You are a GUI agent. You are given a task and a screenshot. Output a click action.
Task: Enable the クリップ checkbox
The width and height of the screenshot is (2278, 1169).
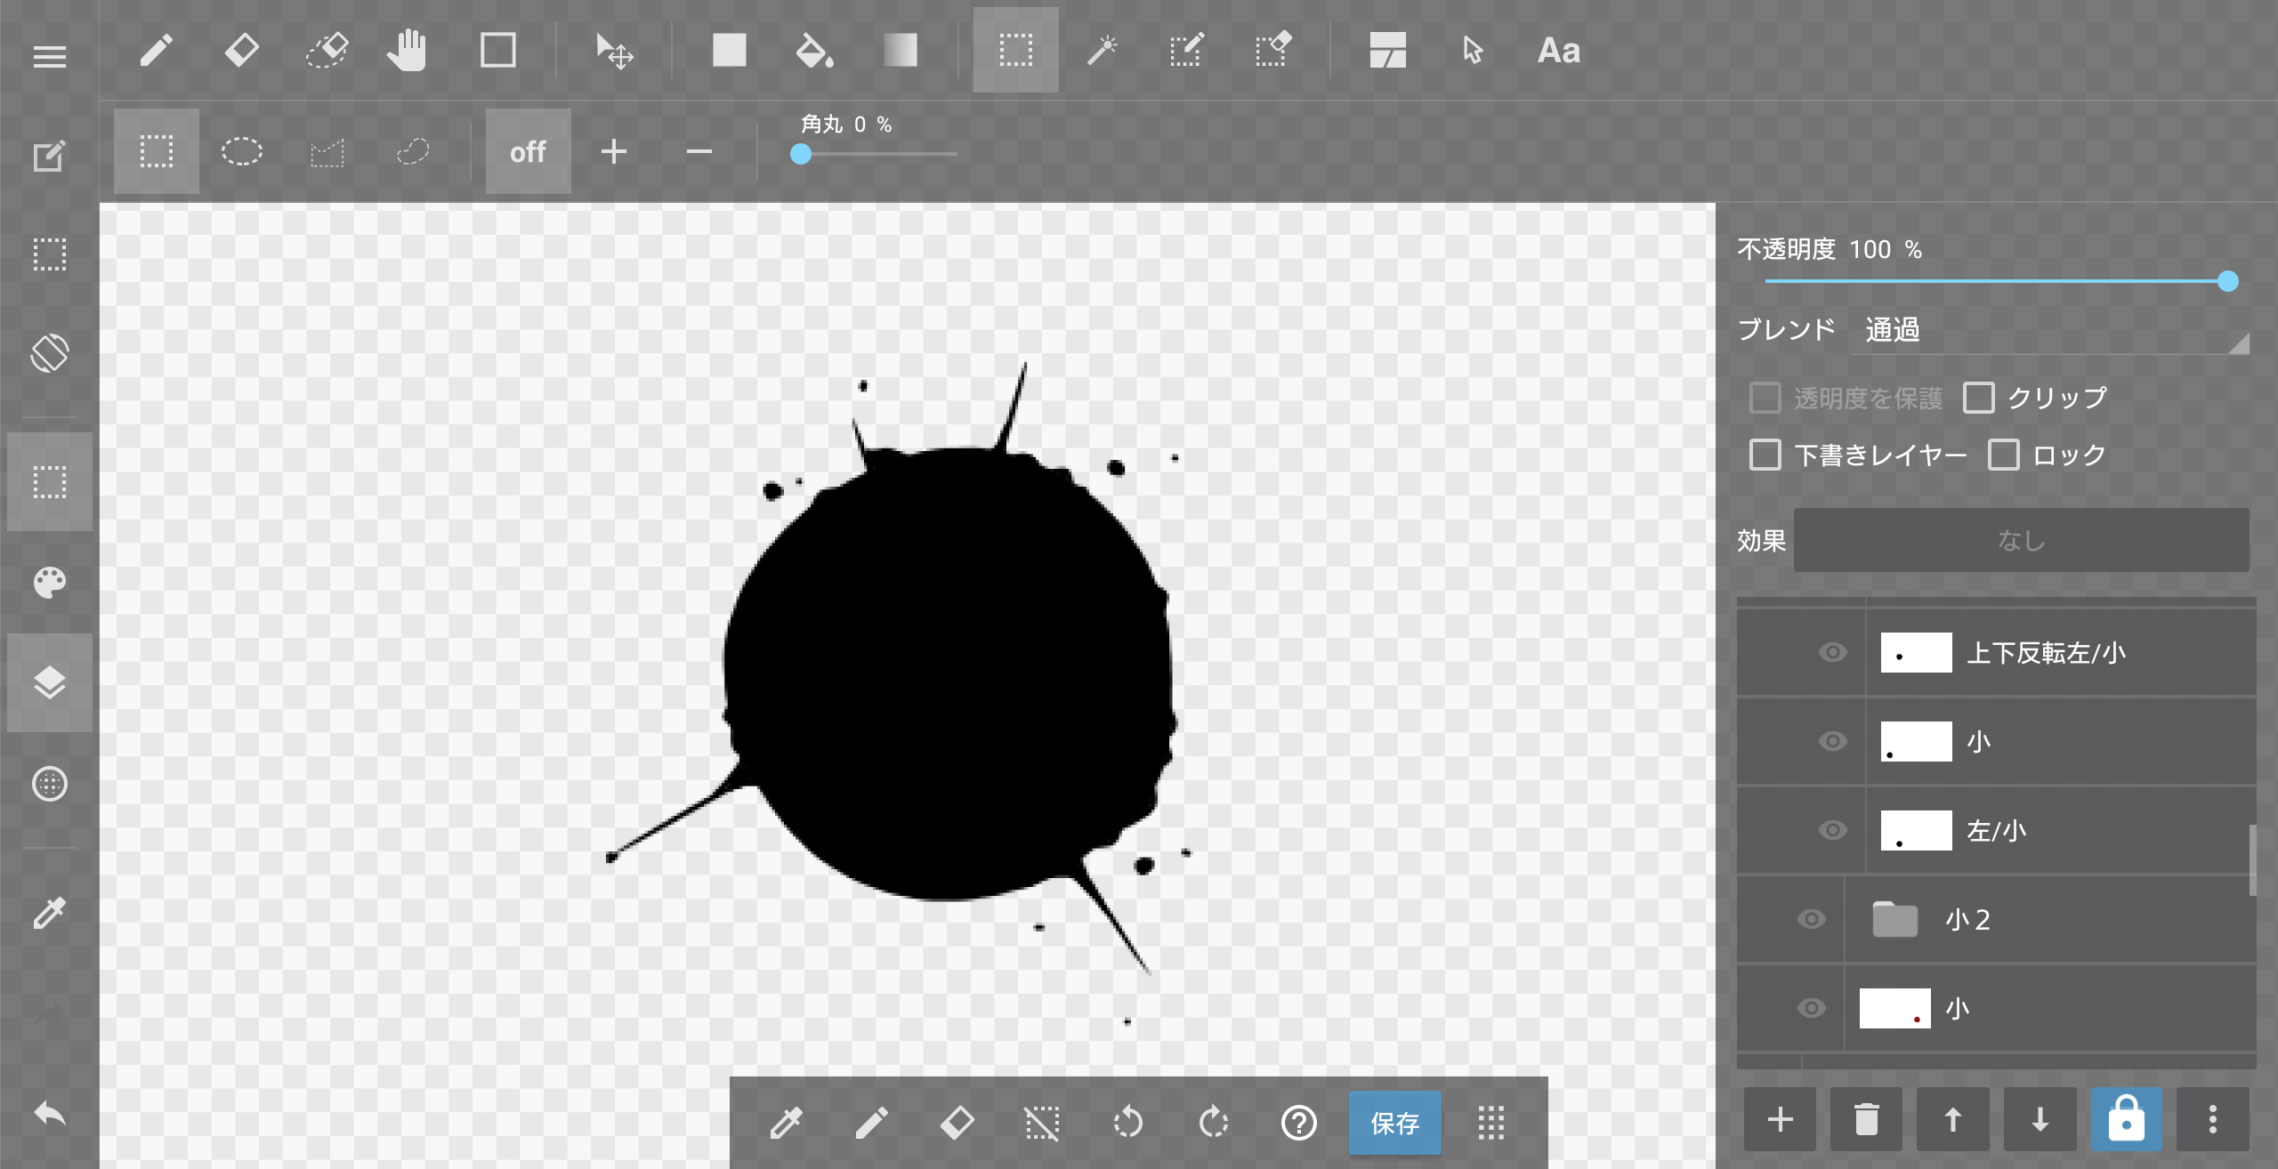[x=1979, y=398]
